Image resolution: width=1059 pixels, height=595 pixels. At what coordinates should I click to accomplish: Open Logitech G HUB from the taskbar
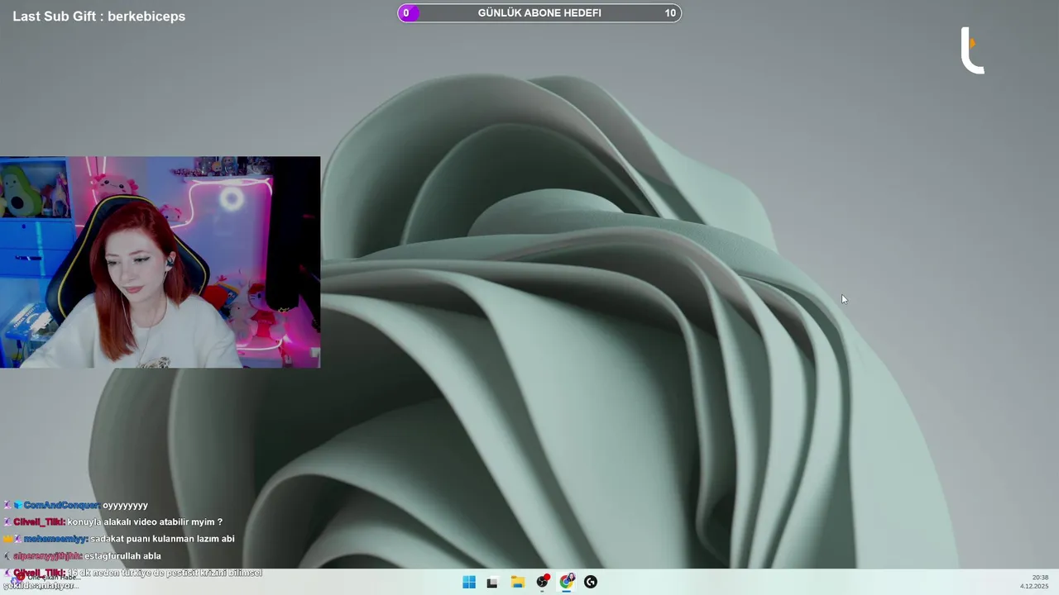591,582
